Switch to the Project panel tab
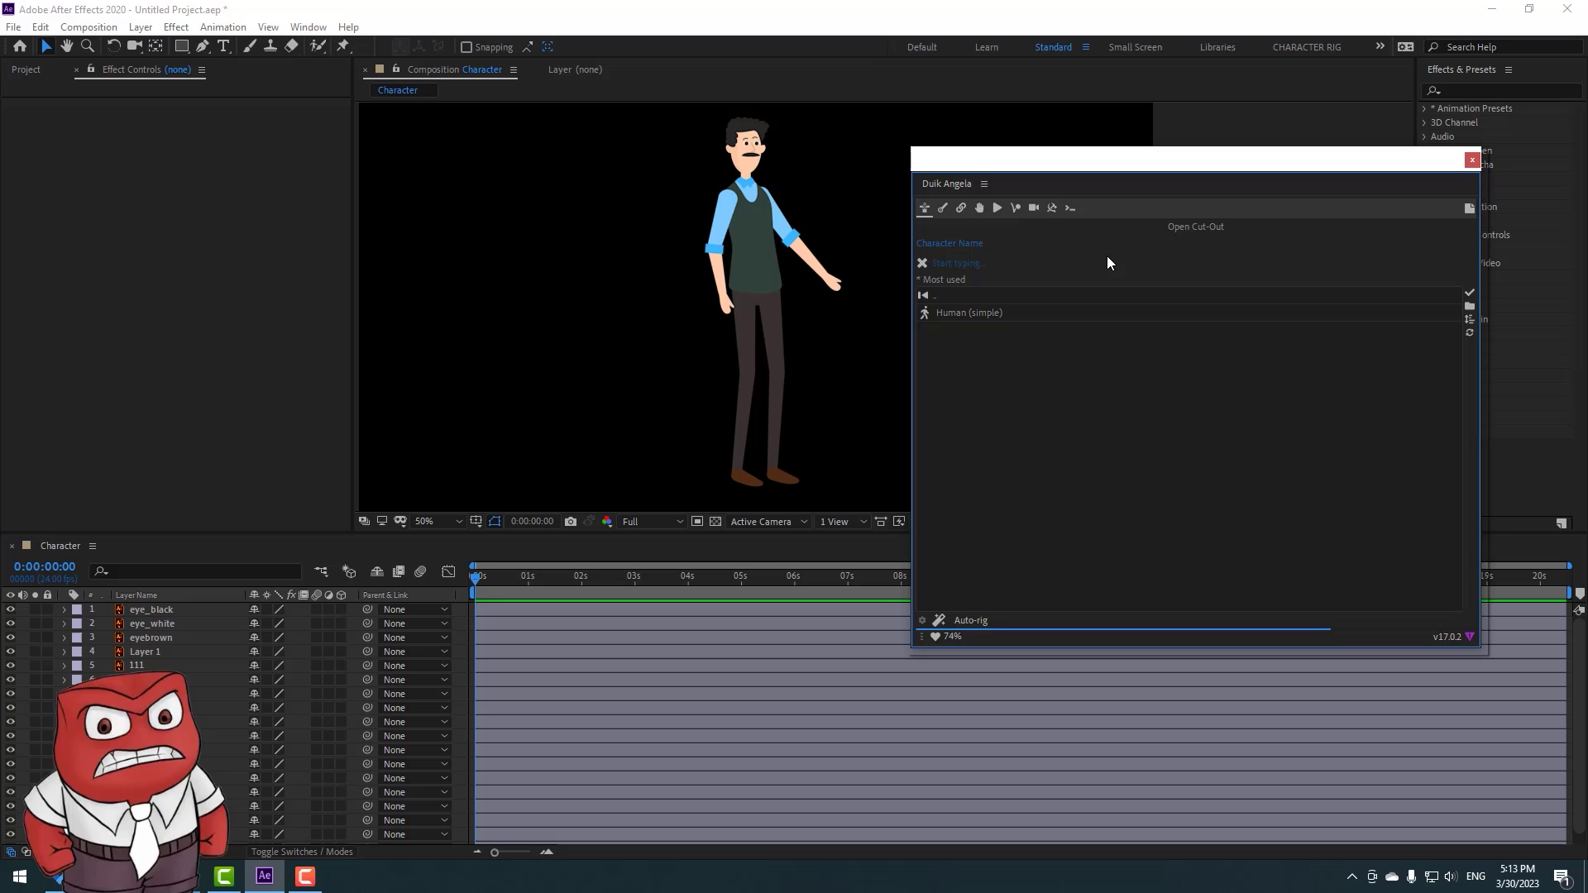This screenshot has width=1588, height=893. click(x=26, y=69)
